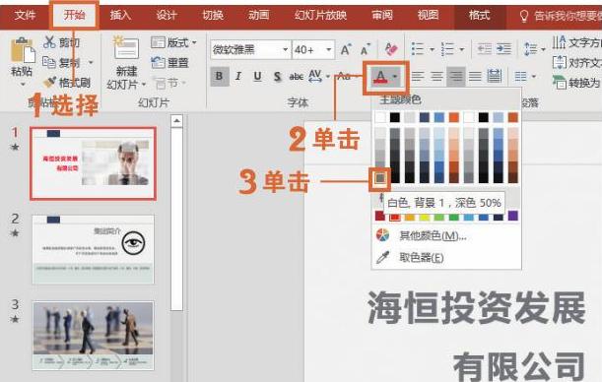Open the character spacing AV button
Image resolution: width=602 pixels, height=382 pixels.
click(x=318, y=76)
